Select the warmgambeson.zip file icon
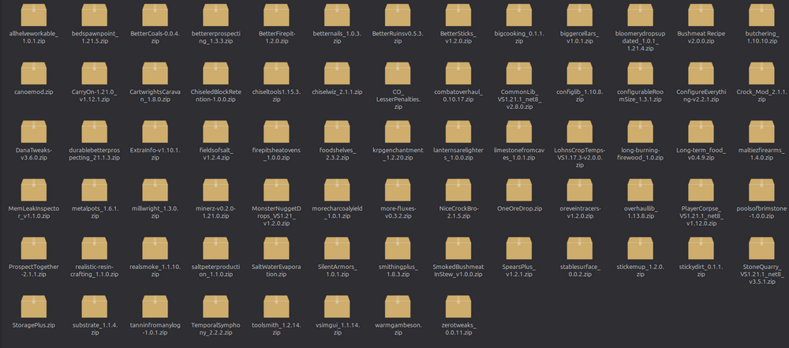Screen dimensions: 789x348 coord(398,304)
